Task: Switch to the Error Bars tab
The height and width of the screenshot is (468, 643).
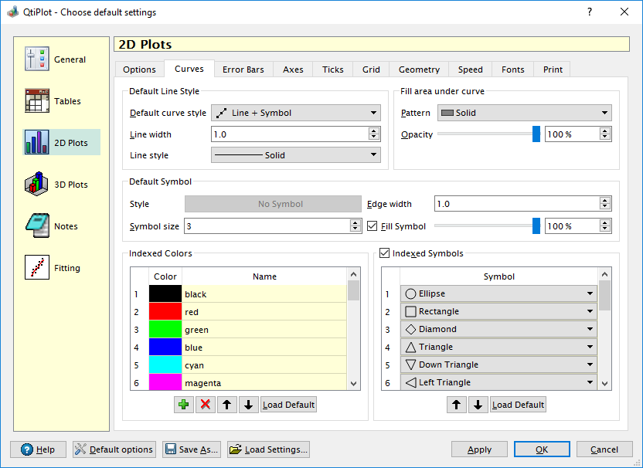Action: tap(243, 70)
